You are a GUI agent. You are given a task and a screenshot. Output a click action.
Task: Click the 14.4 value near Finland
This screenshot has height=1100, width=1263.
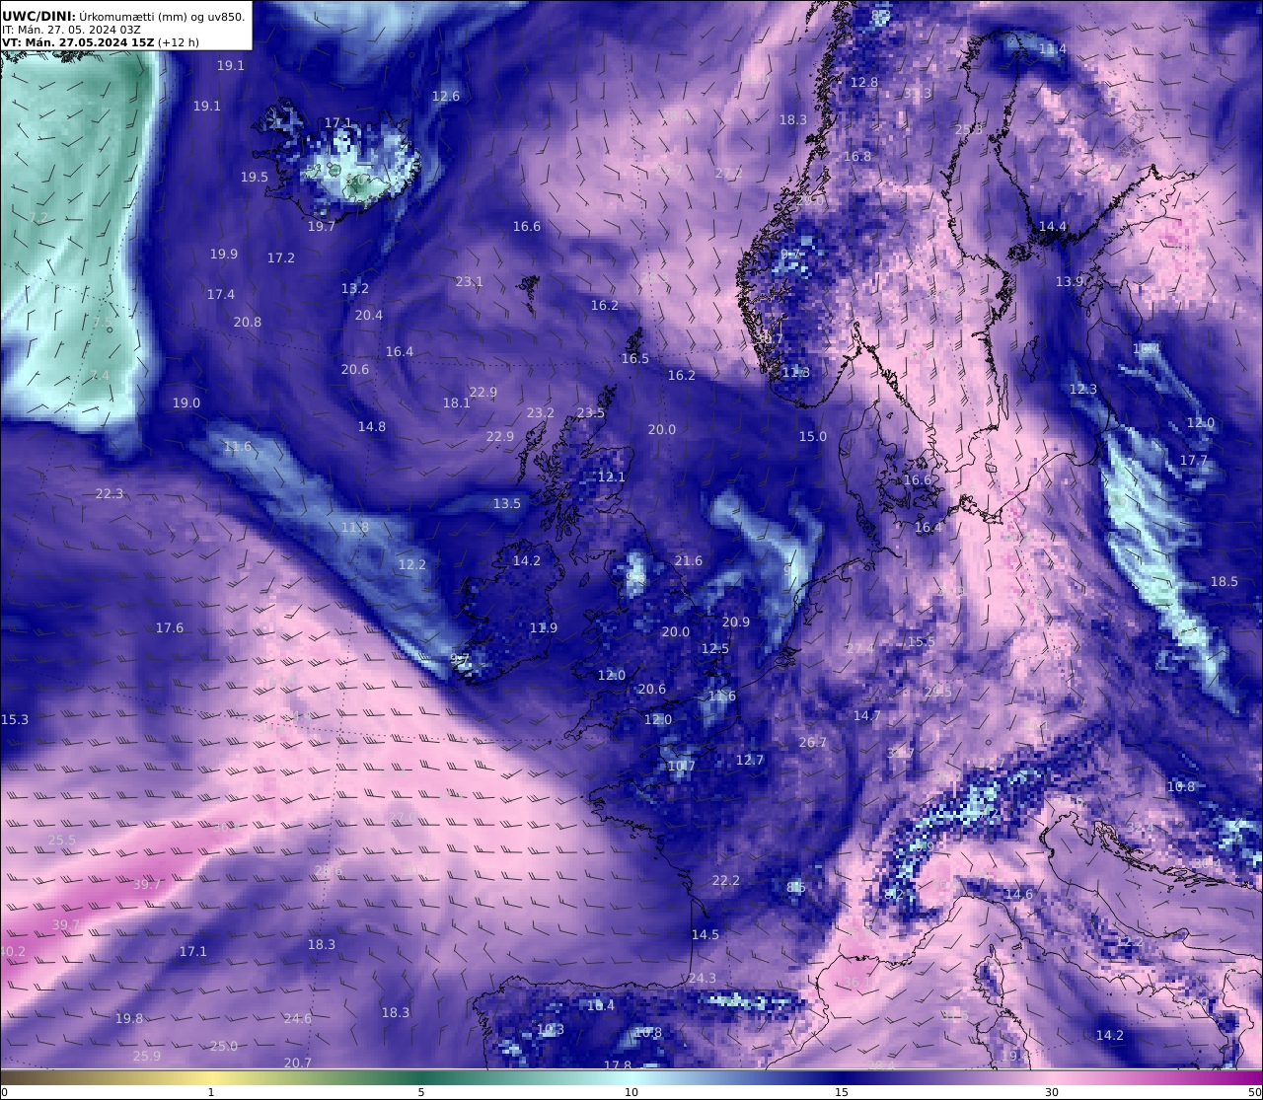coord(1053,226)
